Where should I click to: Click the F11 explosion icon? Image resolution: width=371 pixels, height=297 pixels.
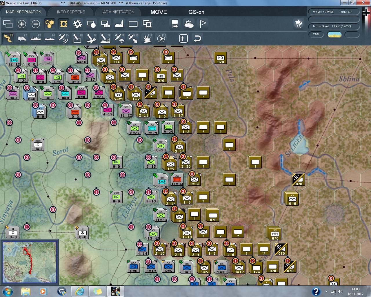point(147,38)
